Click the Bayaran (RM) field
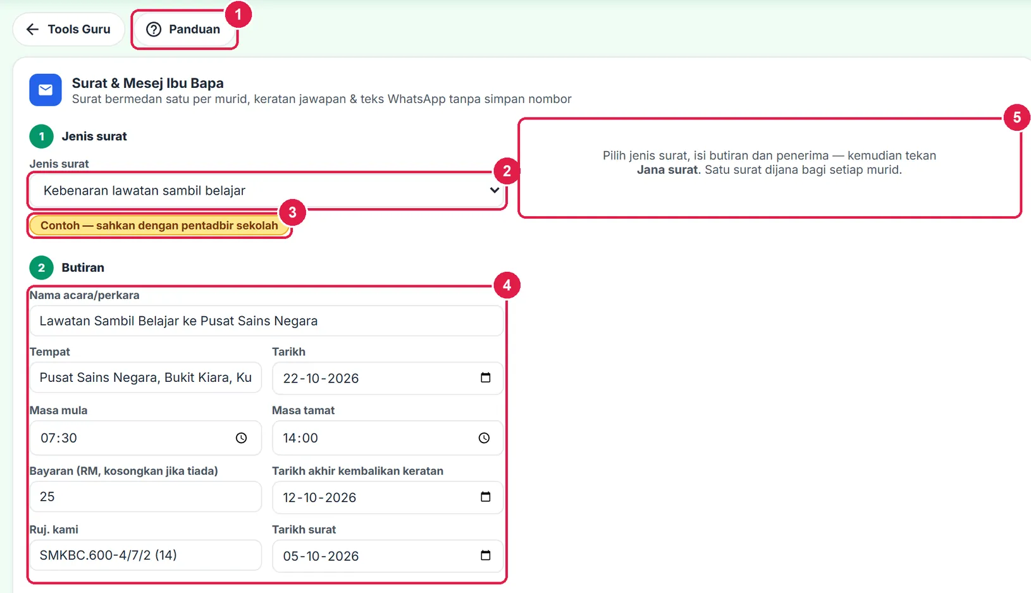The height and width of the screenshot is (593, 1031). click(145, 496)
